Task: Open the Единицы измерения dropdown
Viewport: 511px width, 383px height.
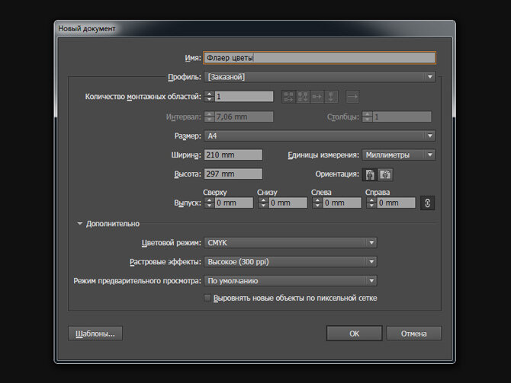Action: (x=399, y=155)
